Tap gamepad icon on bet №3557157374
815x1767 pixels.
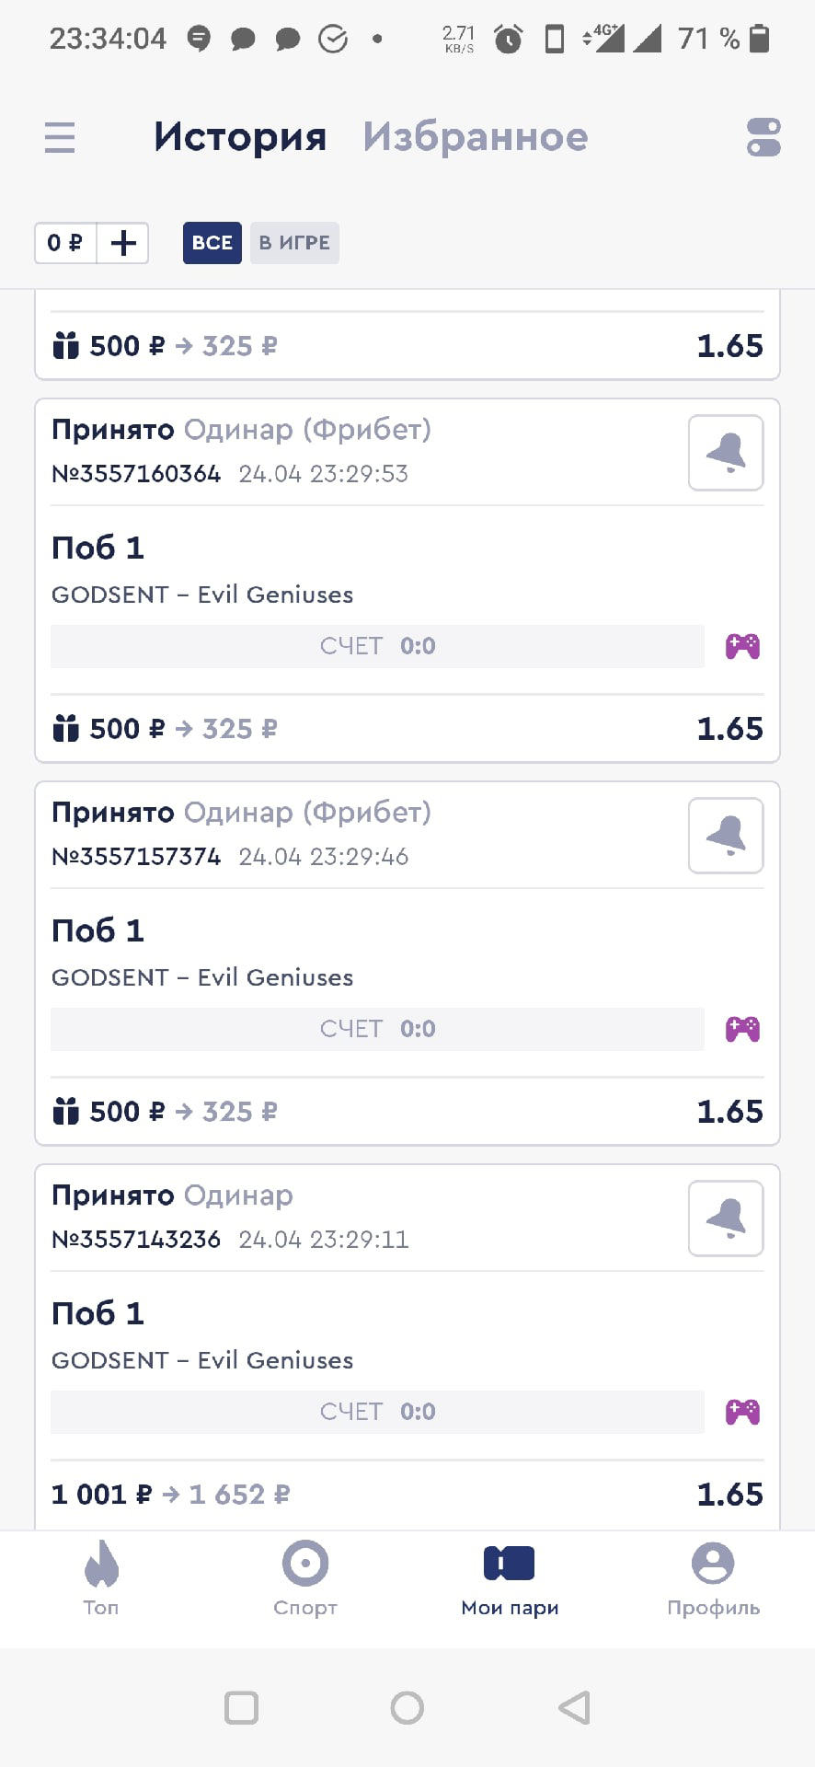(742, 1029)
